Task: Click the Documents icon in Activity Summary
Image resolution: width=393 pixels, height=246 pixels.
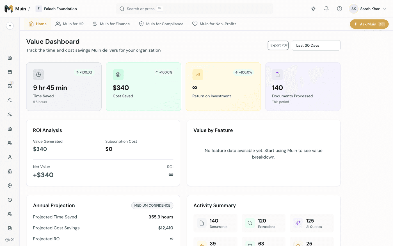Action: click(202, 223)
